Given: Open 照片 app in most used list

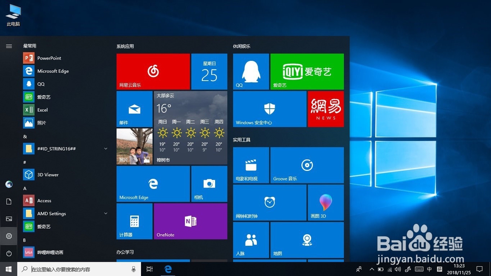Looking at the screenshot, I should click(x=65, y=123).
